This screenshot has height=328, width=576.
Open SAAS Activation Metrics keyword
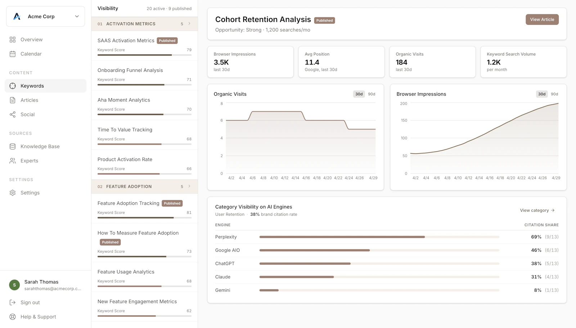144,46
